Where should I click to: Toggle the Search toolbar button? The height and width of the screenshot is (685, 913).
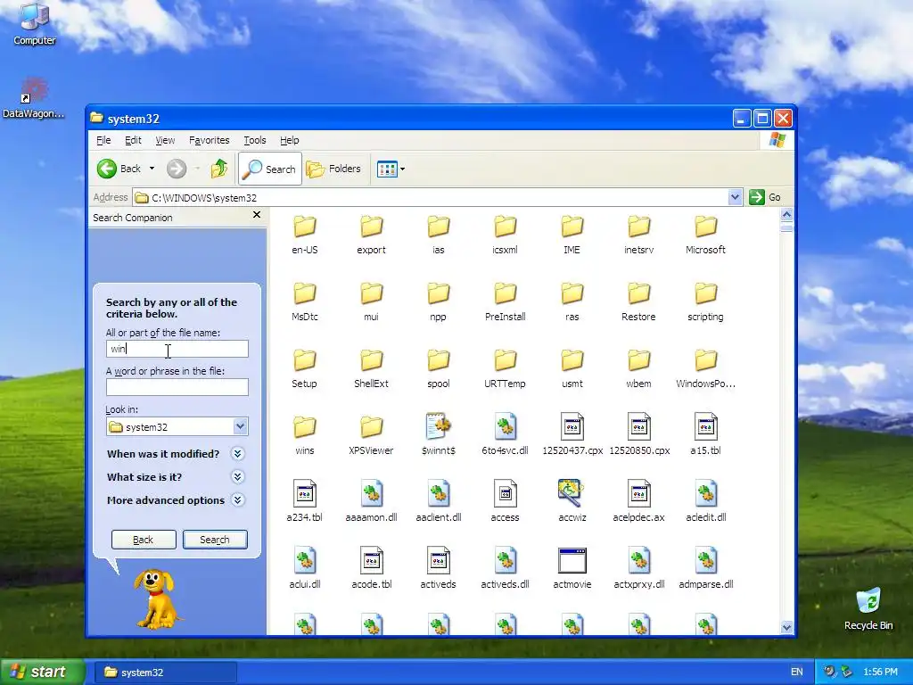269,169
